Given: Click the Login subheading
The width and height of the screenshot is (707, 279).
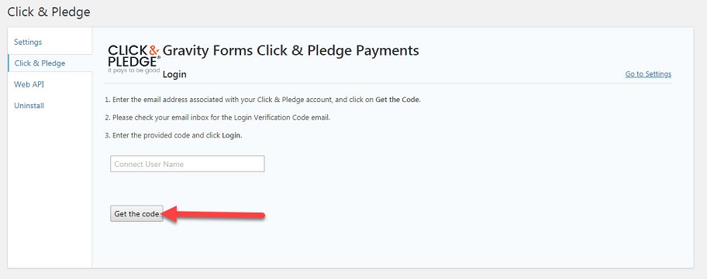Looking at the screenshot, I should coord(174,74).
